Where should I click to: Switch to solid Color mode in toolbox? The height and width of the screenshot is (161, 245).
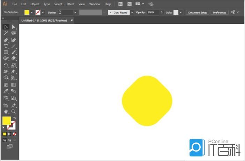[5, 134]
